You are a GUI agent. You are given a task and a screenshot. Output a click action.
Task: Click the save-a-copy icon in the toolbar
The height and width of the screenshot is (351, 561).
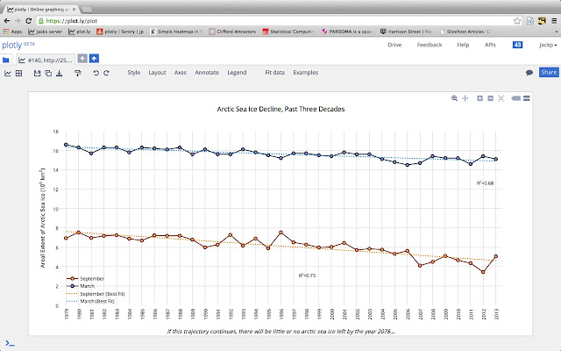48,73
